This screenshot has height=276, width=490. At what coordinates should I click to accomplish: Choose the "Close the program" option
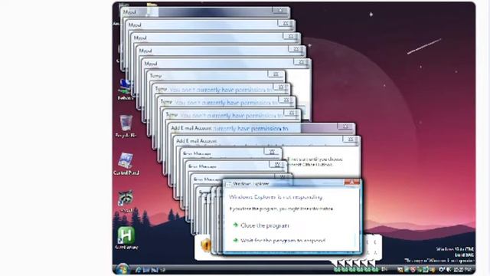coord(261,225)
